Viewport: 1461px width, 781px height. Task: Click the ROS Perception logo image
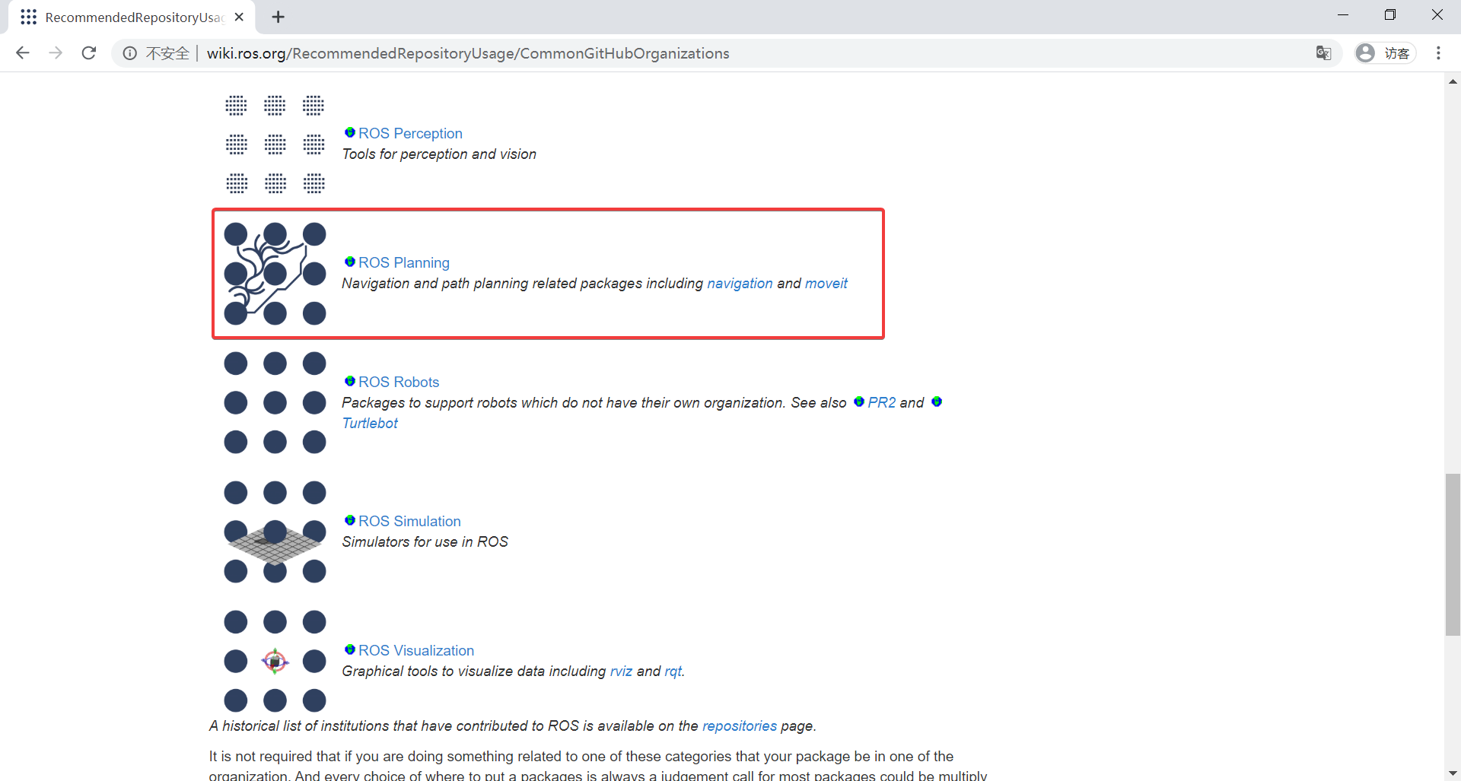point(275,144)
